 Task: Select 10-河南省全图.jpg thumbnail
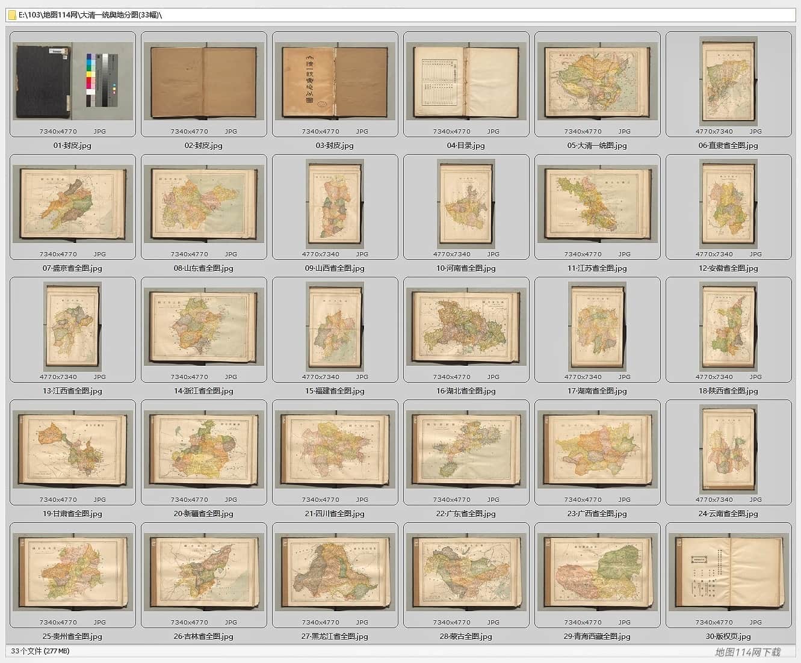(466, 207)
